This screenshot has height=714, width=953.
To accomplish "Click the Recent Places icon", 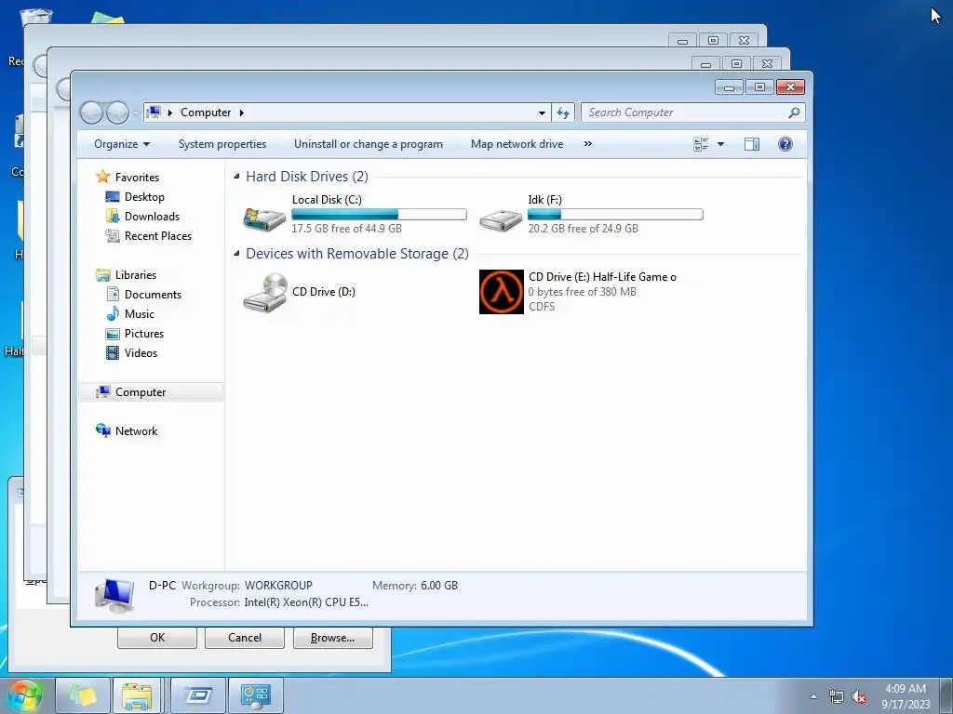I will point(113,235).
